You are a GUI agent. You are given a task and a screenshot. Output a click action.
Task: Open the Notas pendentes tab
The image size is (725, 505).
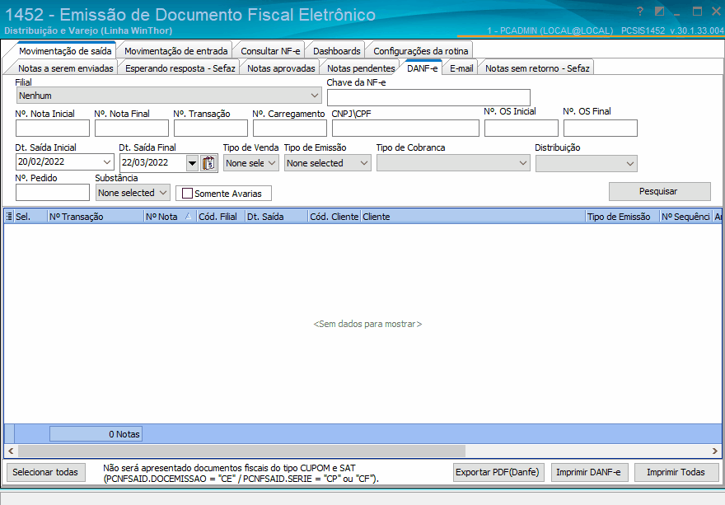tap(361, 68)
